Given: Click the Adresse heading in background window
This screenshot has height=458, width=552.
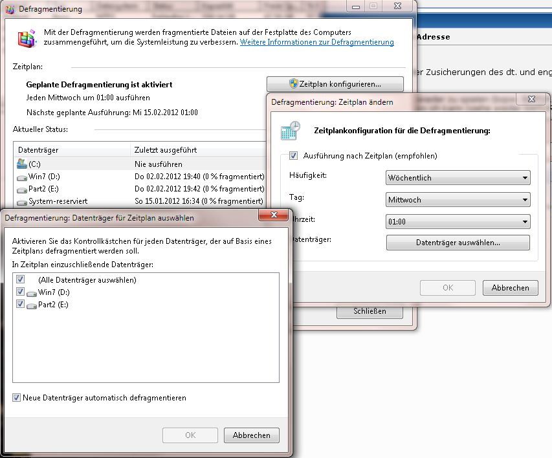Looking at the screenshot, I should pos(434,37).
